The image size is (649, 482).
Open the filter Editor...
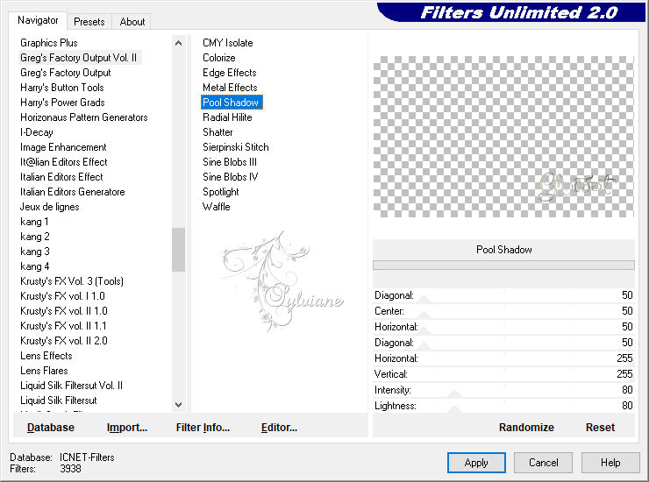click(279, 428)
